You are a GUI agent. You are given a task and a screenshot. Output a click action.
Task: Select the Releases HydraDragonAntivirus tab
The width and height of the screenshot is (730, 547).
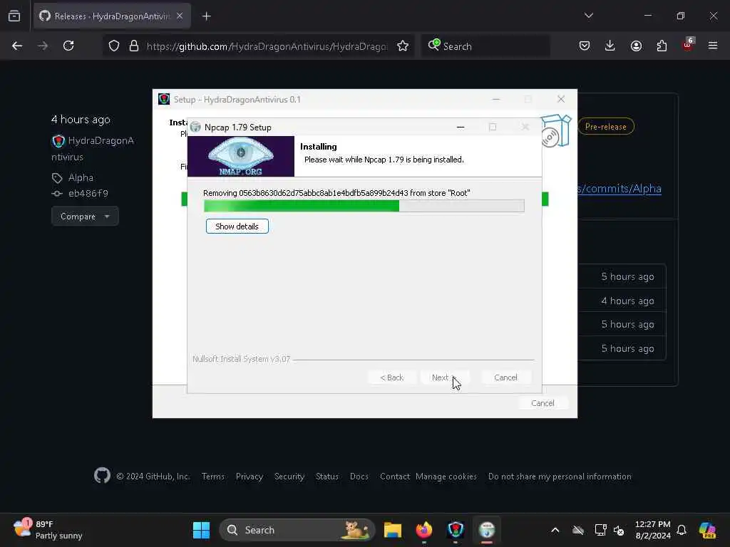112,16
